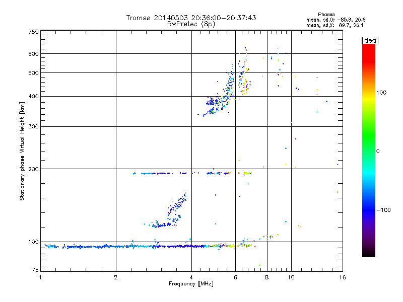Click the 'mean, sd,O: -85.8, 20.8' line
The width and height of the screenshot is (403, 302).
coord(335,20)
